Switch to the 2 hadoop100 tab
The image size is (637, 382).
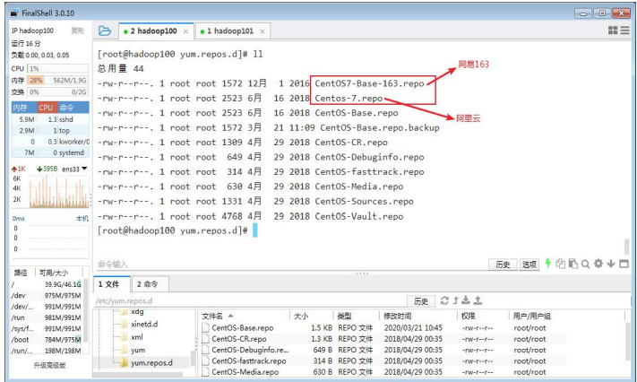click(157, 30)
